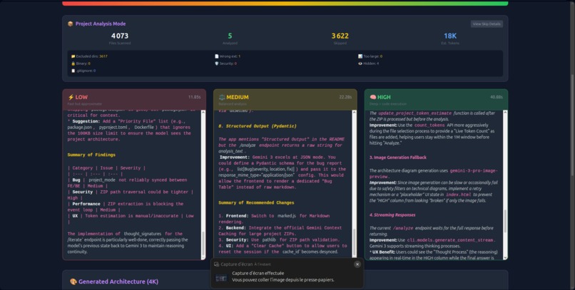Click the 4. Streaming Responses heading
575x290 pixels.
tap(392, 215)
